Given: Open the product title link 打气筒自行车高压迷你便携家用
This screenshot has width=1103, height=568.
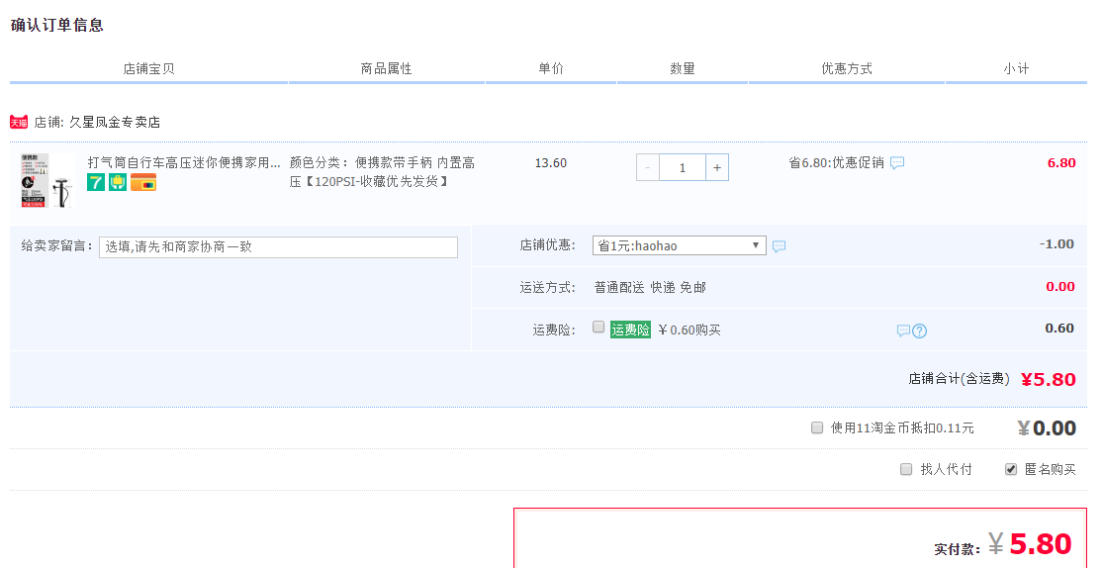Looking at the screenshot, I should [x=184, y=162].
